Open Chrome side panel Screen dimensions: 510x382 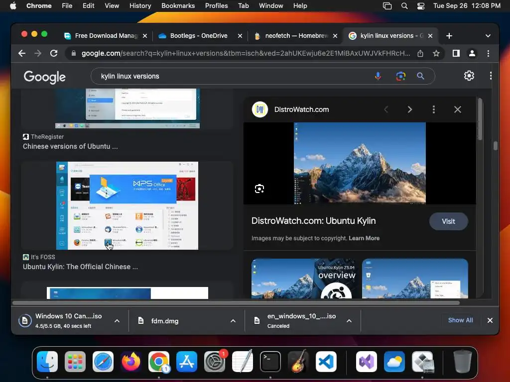[456, 53]
